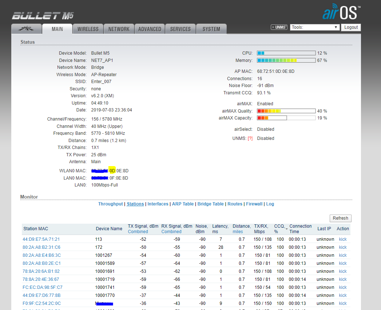Open the ARP Table view
381x310 pixels.
click(x=183, y=204)
